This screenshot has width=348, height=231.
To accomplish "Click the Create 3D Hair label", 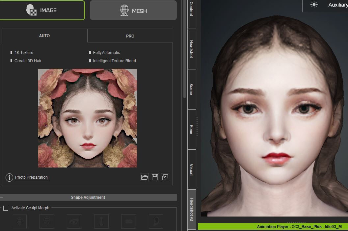I will 28,61.
